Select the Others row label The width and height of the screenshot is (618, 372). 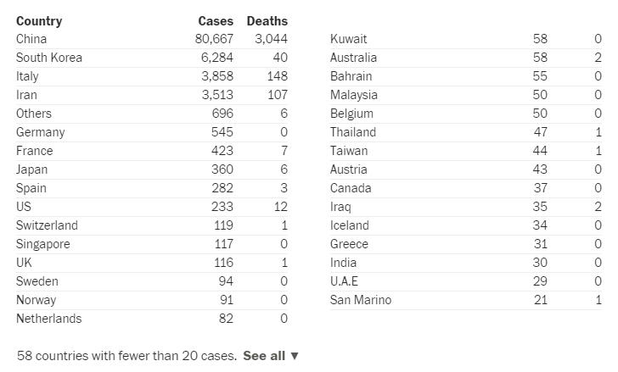point(34,114)
